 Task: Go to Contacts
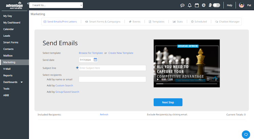pos(8,49)
